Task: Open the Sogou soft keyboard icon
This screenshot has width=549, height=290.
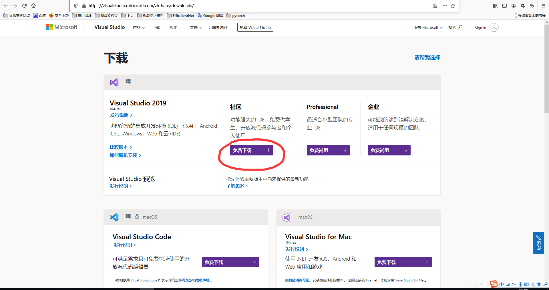Action: click(x=527, y=284)
